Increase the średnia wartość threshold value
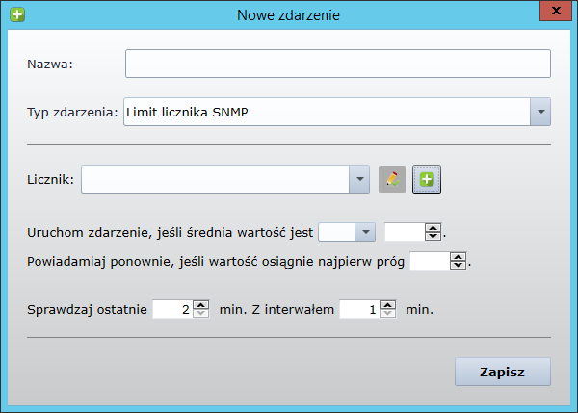578x413 pixels. pos(433,228)
